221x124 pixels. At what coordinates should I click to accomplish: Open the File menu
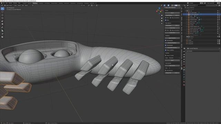point(4,3)
